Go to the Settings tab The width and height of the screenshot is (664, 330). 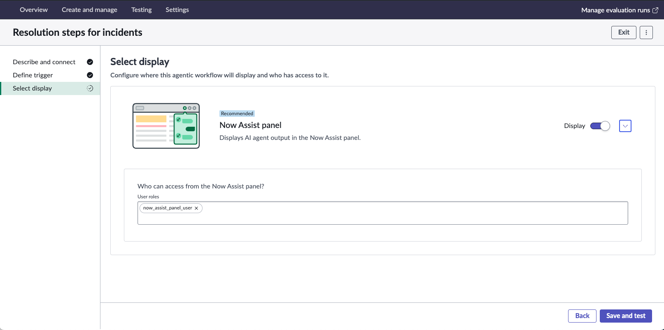coord(177,9)
